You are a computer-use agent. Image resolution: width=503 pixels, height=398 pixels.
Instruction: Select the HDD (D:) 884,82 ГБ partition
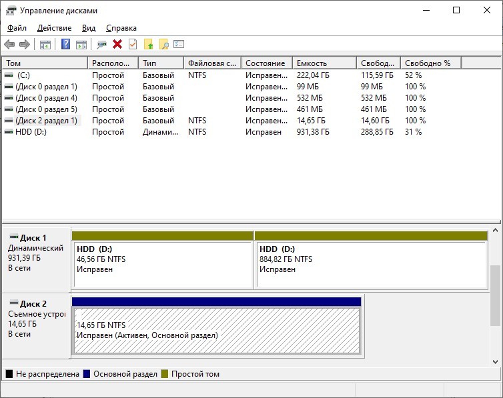click(x=372, y=260)
